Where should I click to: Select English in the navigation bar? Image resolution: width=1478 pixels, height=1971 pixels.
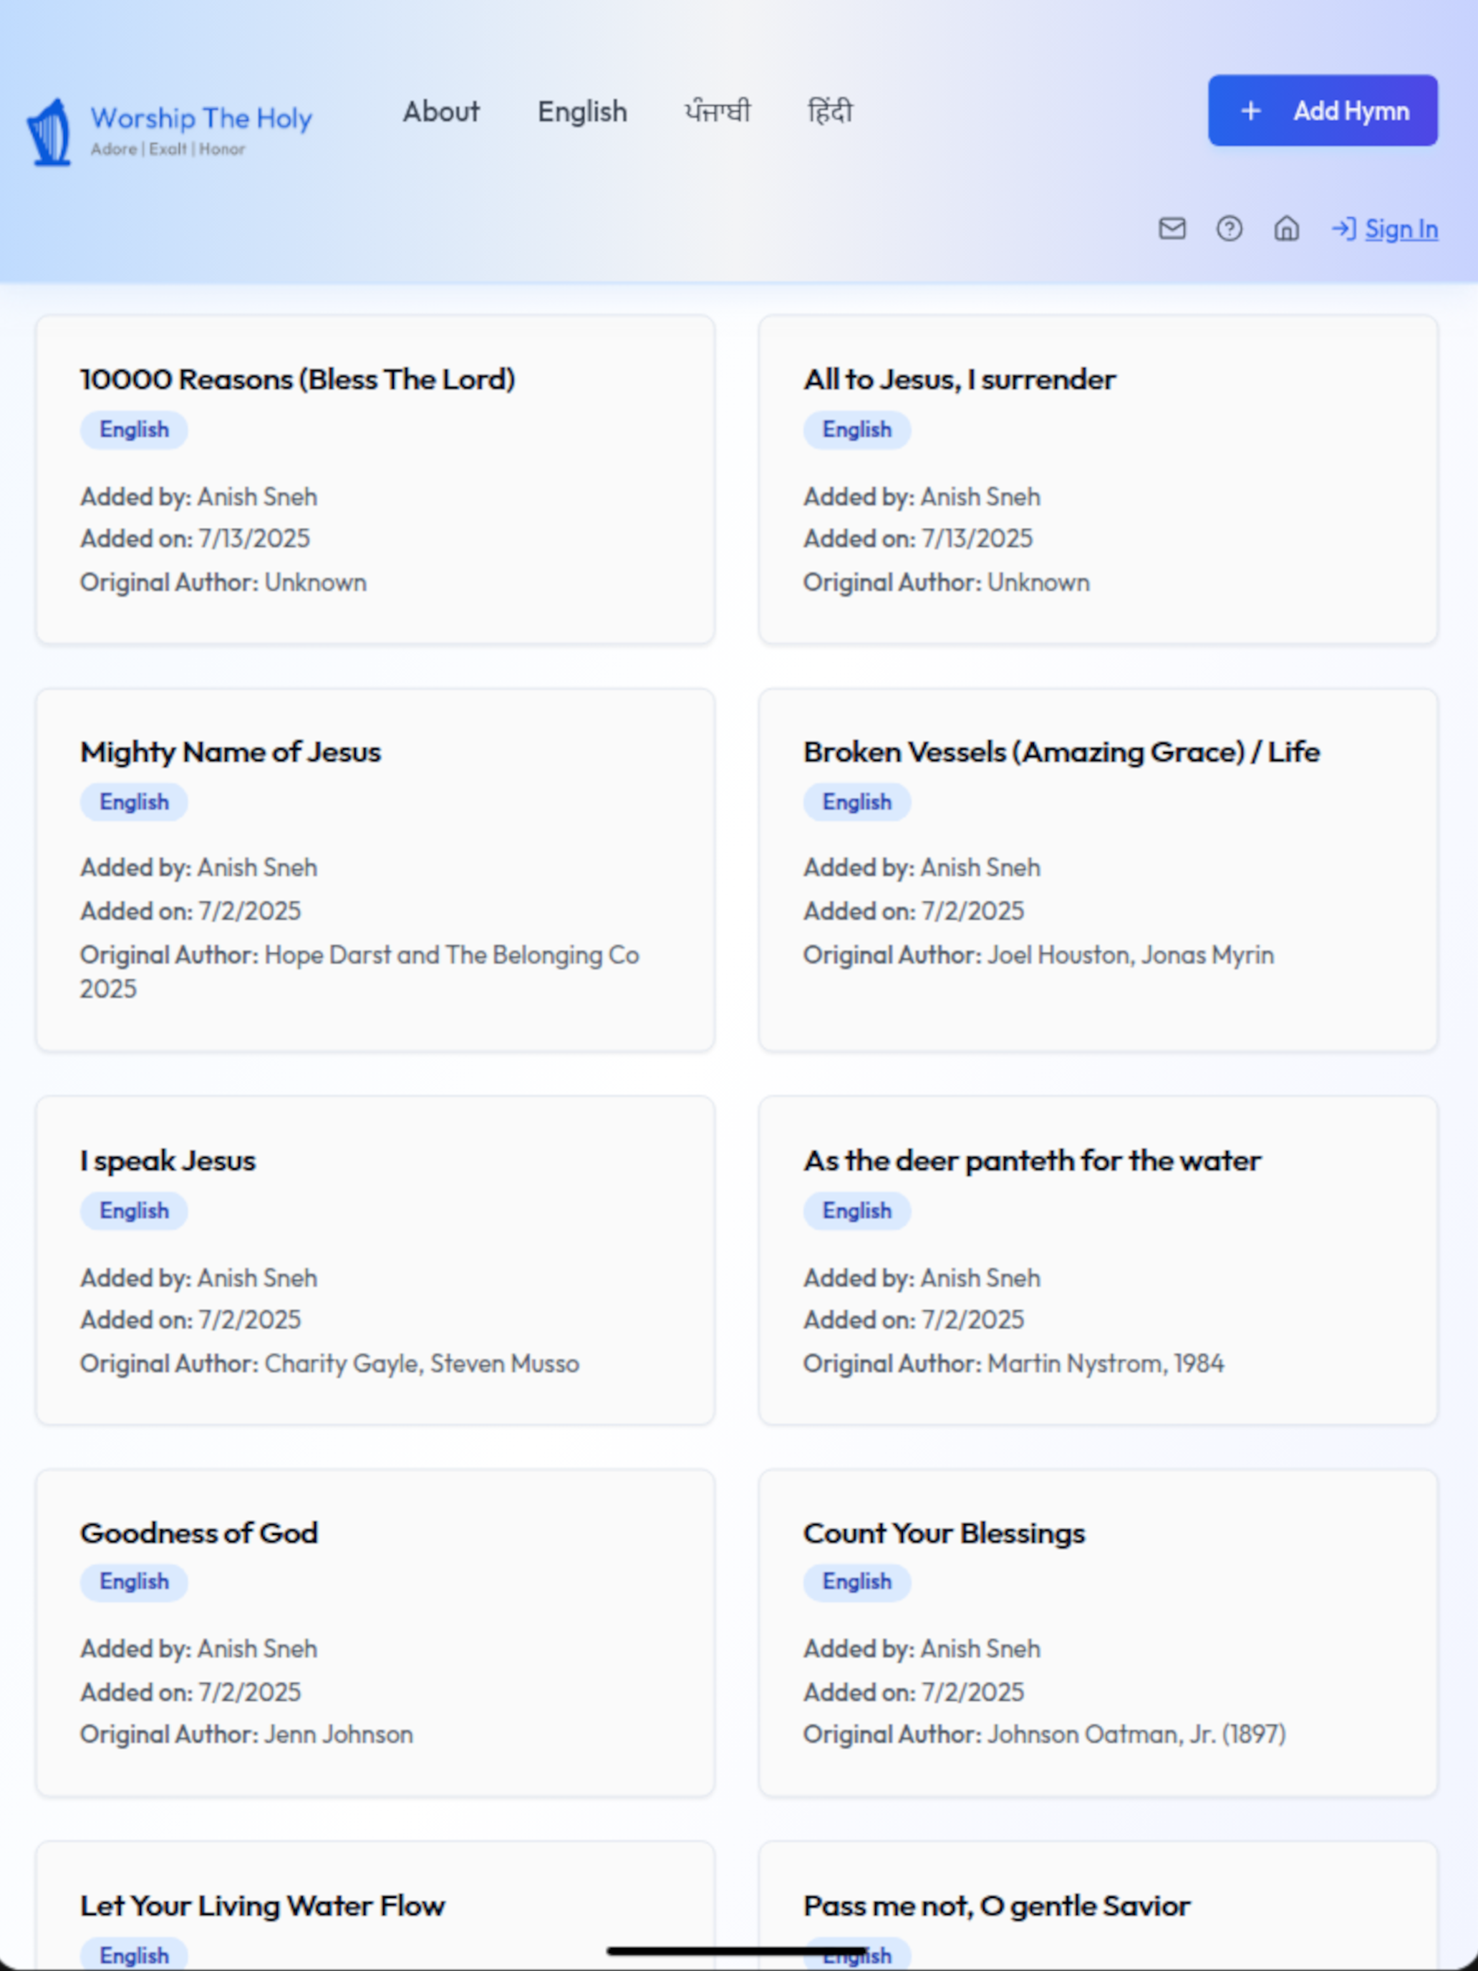coord(581,112)
